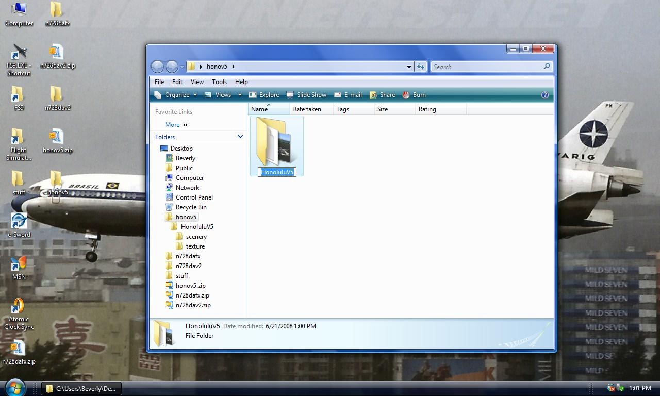Screen dimensions: 660x396
Task: Click the Share toolbar button
Action: click(x=382, y=95)
